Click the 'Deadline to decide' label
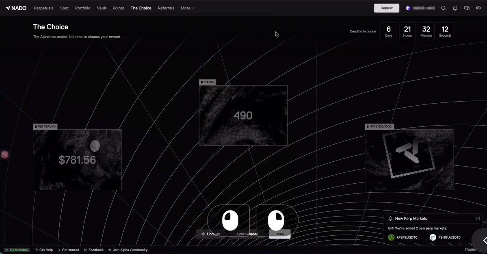Viewport: 487px width, 254px height. tap(363, 31)
